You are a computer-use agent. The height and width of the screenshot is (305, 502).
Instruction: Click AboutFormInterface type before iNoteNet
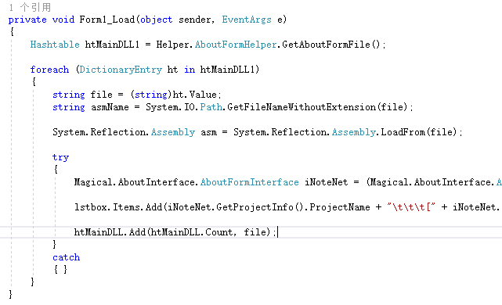[249, 182]
